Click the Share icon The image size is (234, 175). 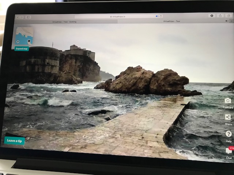click(228, 117)
